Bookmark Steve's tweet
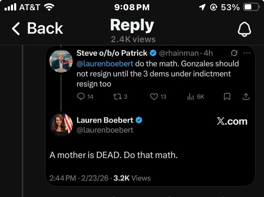Screen dimensions: 264x197 point(227,97)
